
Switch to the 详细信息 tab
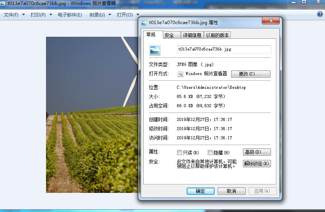(x=192, y=35)
